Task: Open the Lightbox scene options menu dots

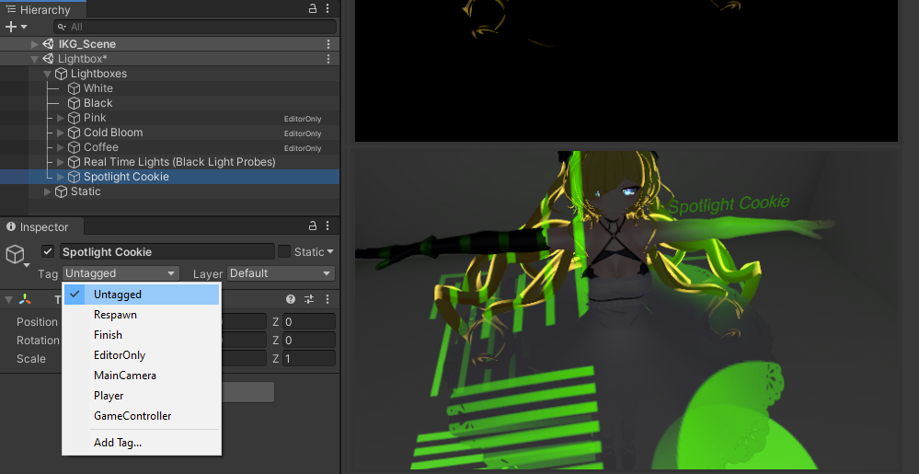Action: (328, 59)
